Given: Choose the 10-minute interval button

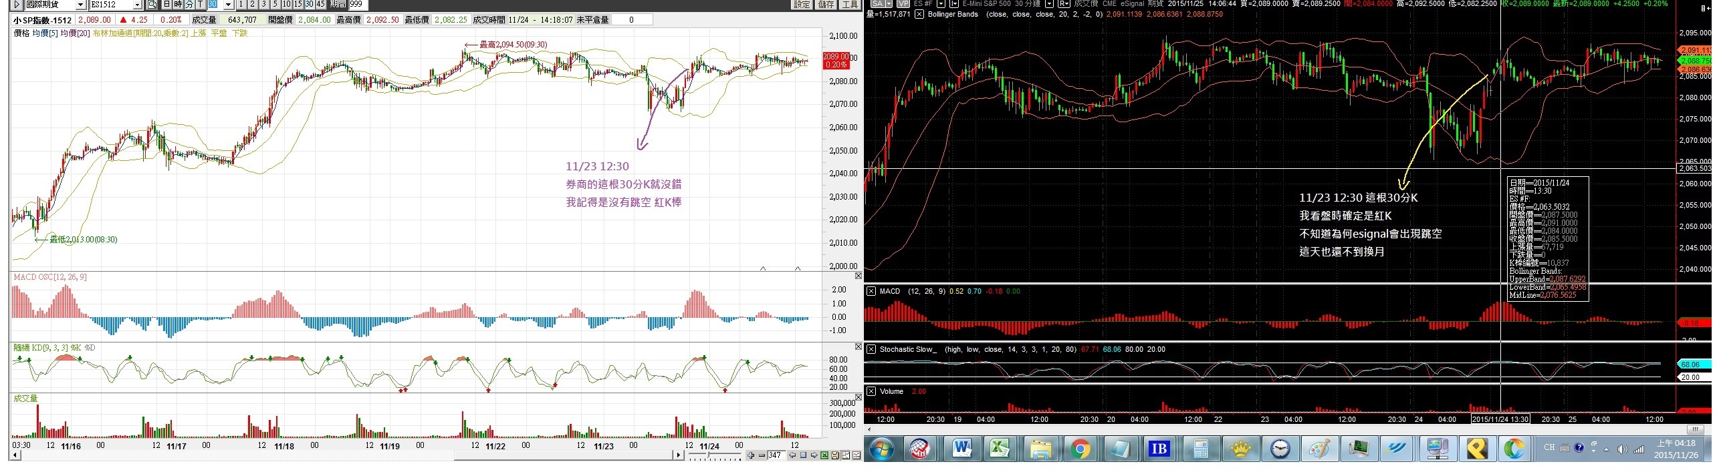Looking at the screenshot, I should coord(286,4).
